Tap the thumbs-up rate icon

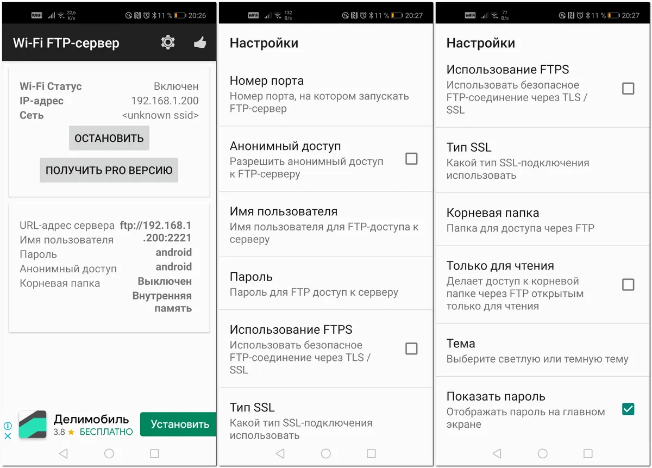click(200, 42)
